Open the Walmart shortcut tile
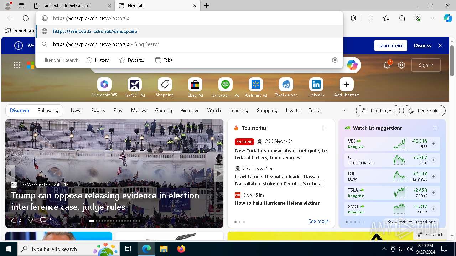This screenshot has width=456, height=256. [255, 87]
